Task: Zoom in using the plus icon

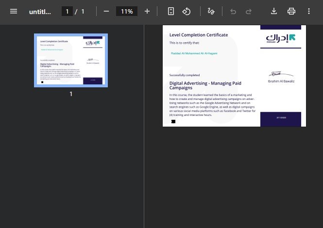Action: point(147,11)
